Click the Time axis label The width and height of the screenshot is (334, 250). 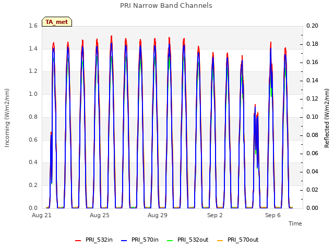(x=295, y=223)
